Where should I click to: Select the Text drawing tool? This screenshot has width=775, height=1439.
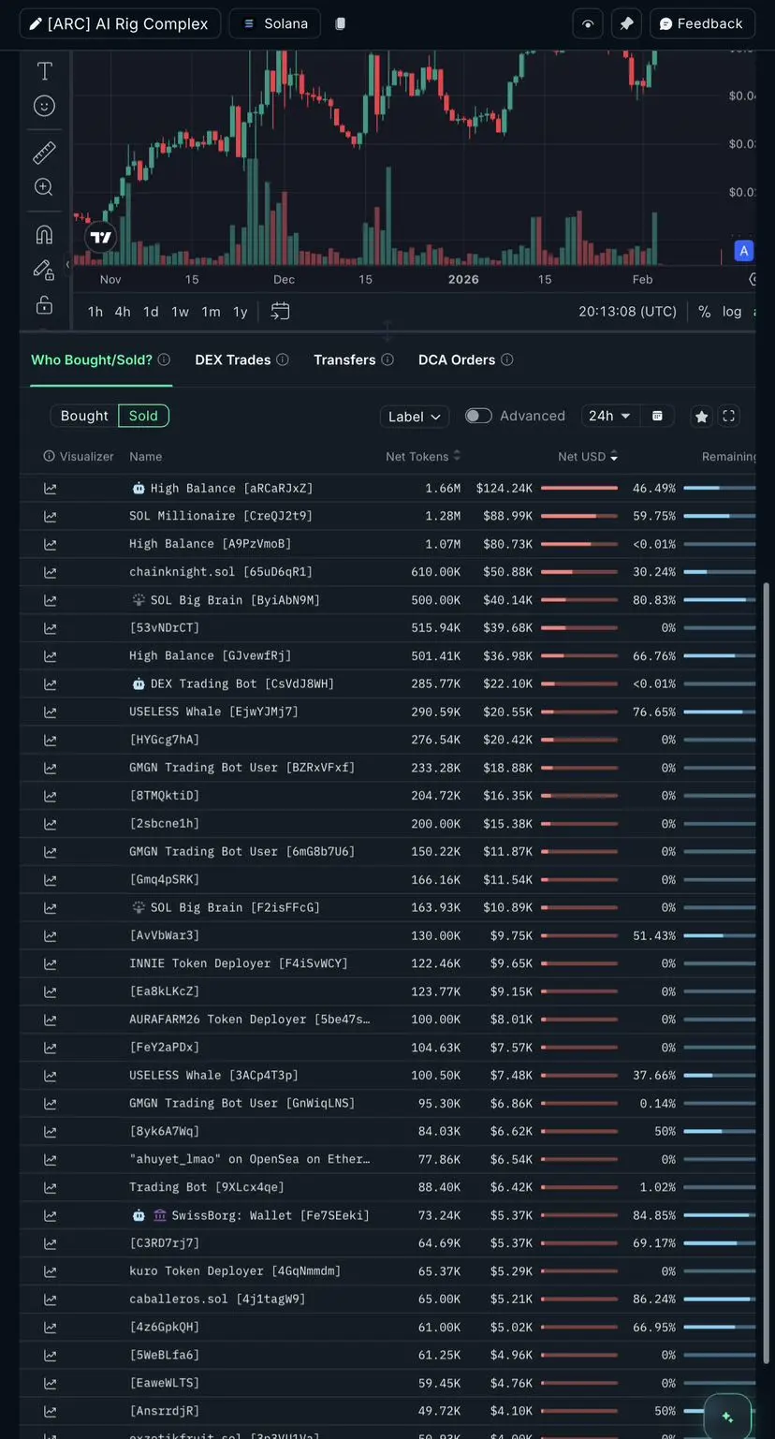[x=44, y=71]
